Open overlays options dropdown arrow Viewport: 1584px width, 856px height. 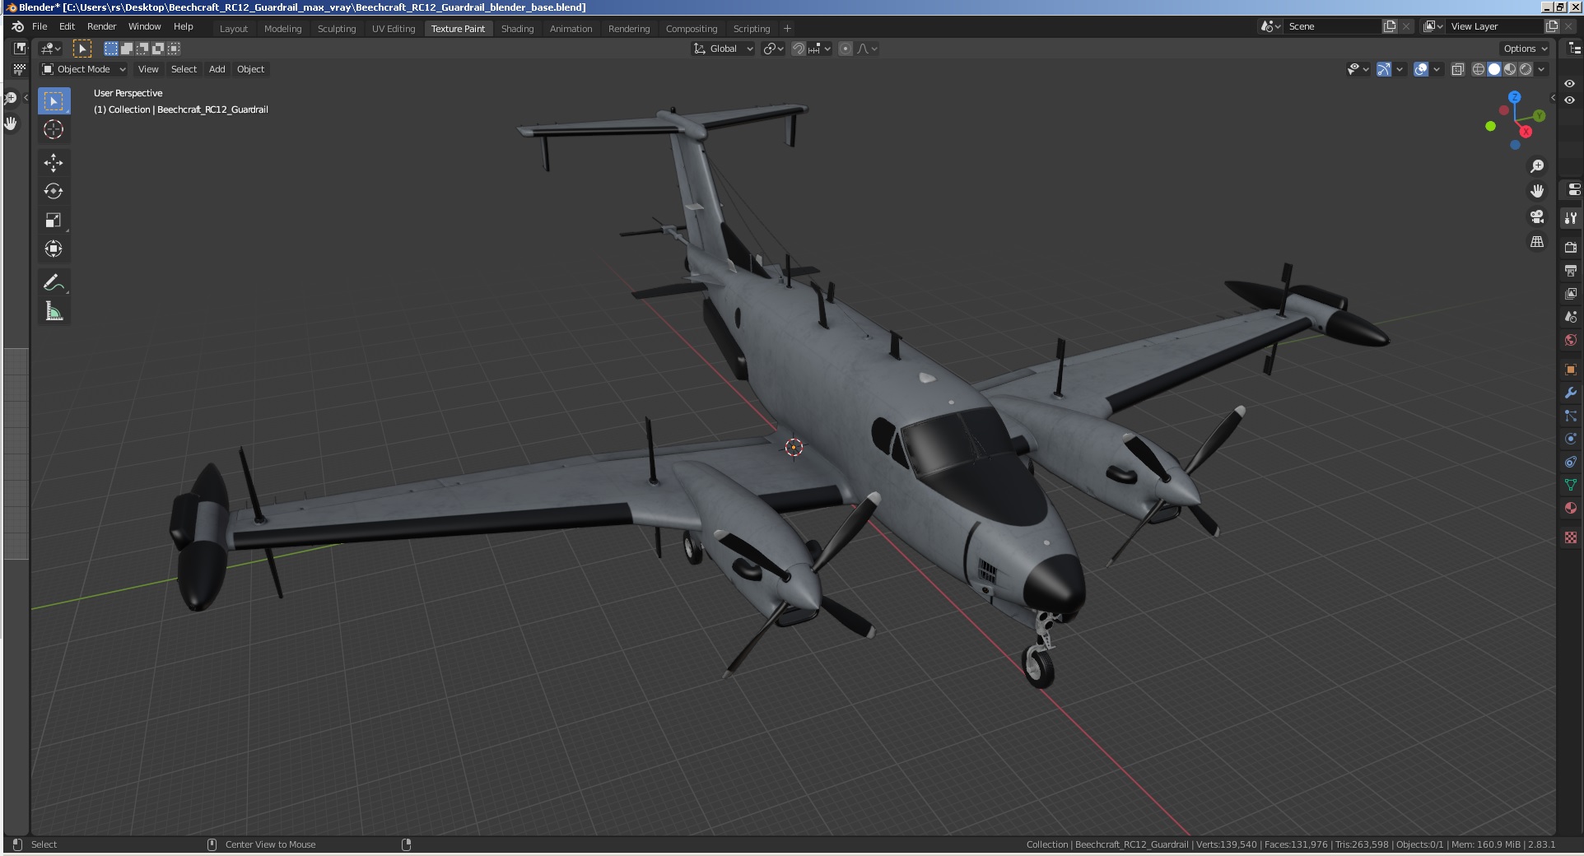coord(1437,69)
